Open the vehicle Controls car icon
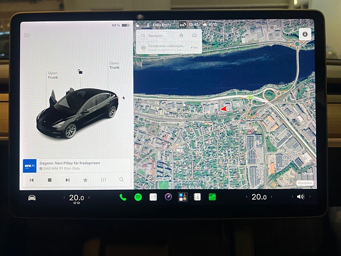The width and height of the screenshot is (341, 256). (32, 198)
